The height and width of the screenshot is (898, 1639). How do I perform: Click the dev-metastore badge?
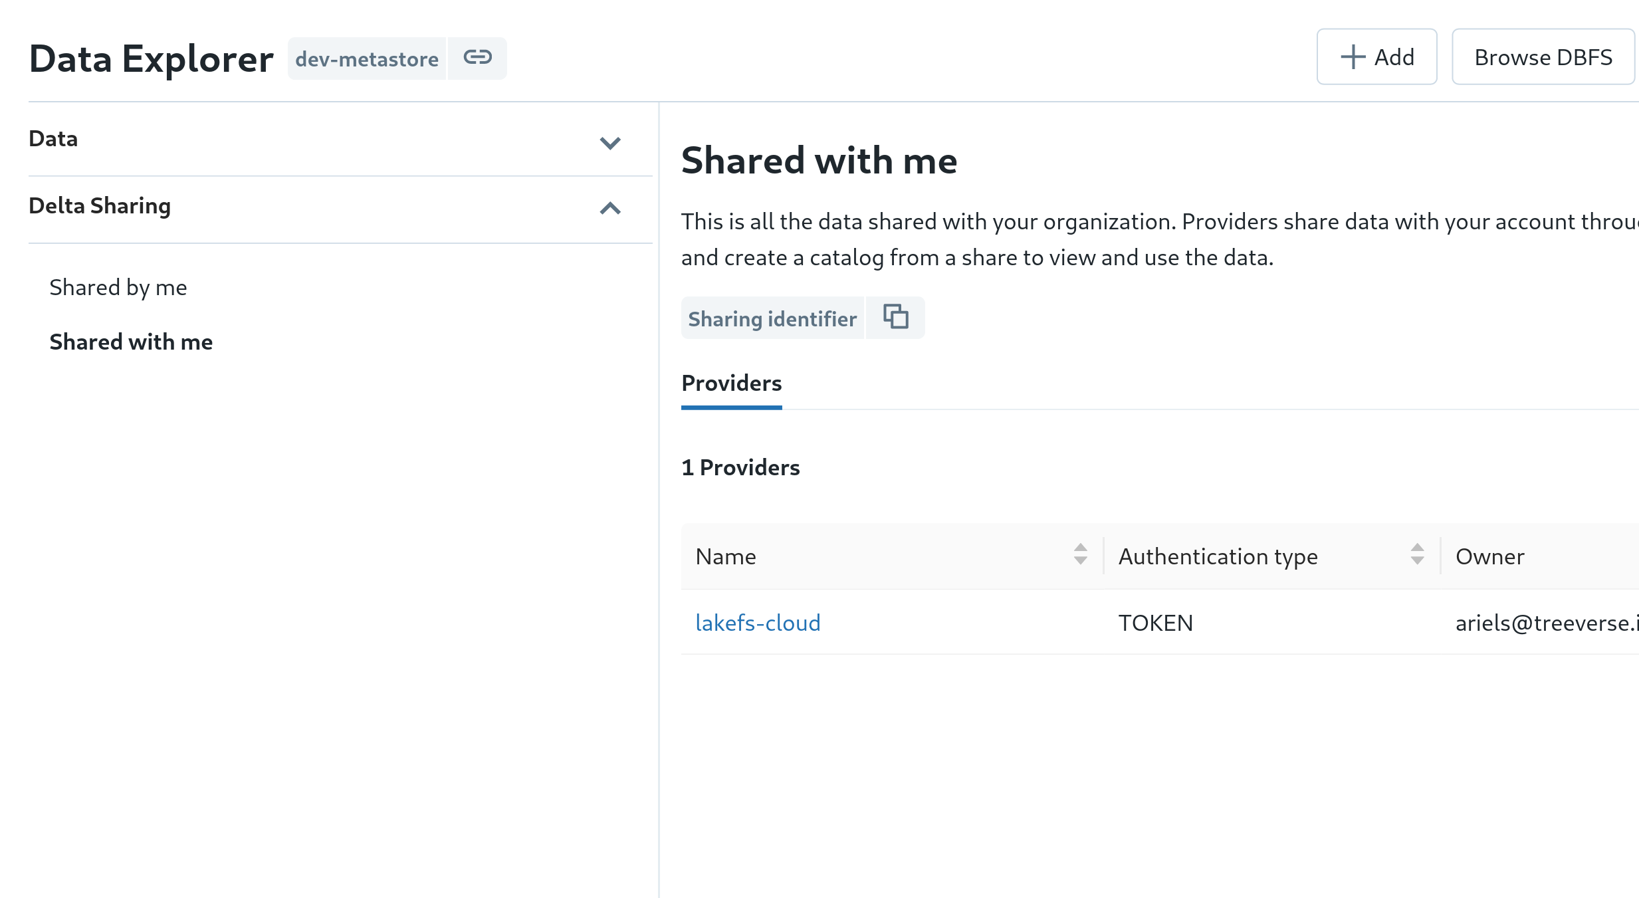click(x=366, y=58)
